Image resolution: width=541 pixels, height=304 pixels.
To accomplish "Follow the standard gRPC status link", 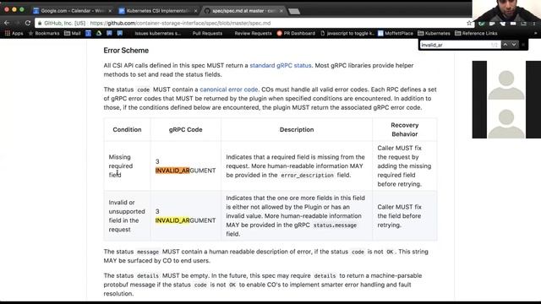I will pyautogui.click(x=280, y=66).
